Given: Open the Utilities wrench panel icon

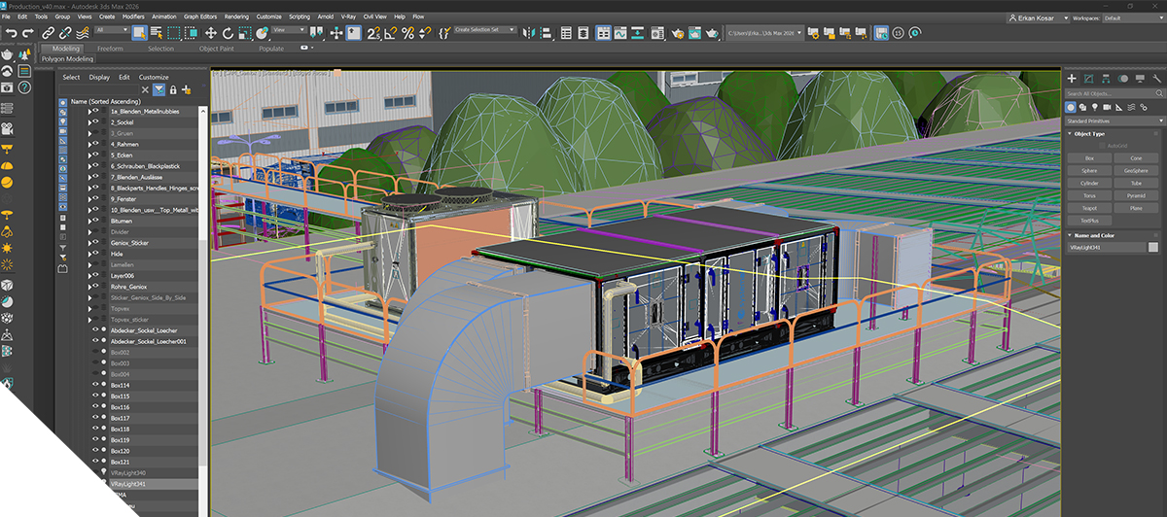Looking at the screenshot, I should coord(1156,78).
